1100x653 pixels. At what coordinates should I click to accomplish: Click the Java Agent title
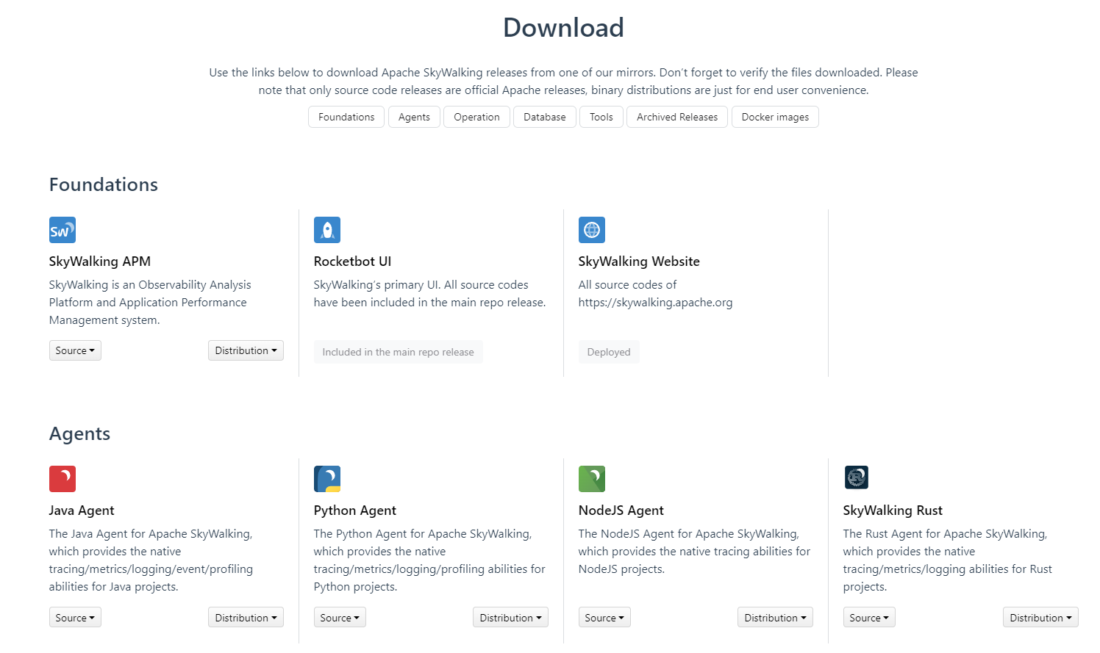[x=82, y=511]
